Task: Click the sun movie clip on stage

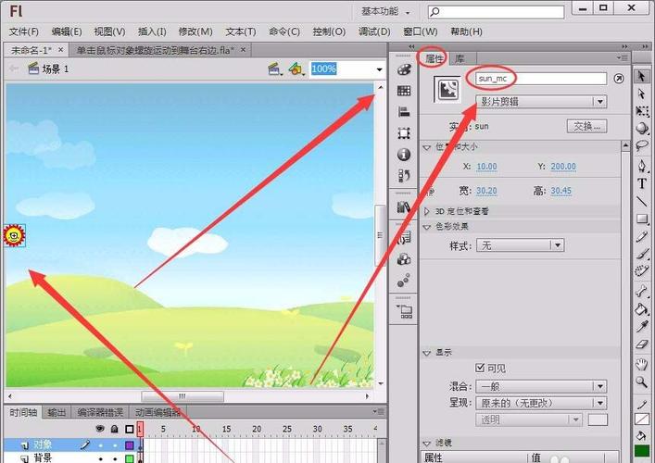Action: [14, 236]
